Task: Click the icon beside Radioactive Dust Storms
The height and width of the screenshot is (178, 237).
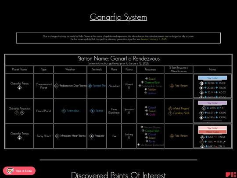Action: point(56,86)
